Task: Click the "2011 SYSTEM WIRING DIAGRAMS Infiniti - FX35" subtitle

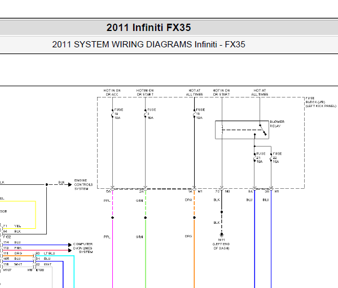Action: point(148,45)
